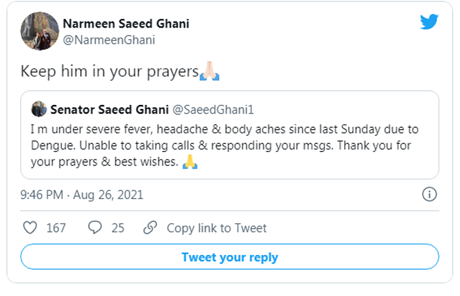The height and width of the screenshot is (296, 460).
Task: Click the chain link icon
Action: click(151, 228)
